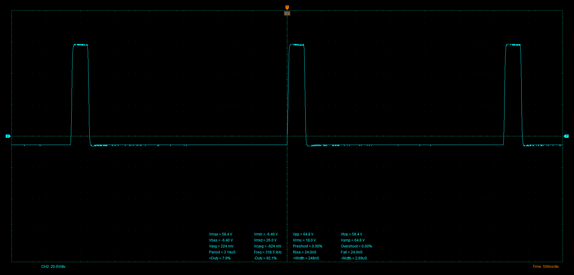Open the Time: 500ns/div timebase selector
574x275 pixels.
[546, 266]
